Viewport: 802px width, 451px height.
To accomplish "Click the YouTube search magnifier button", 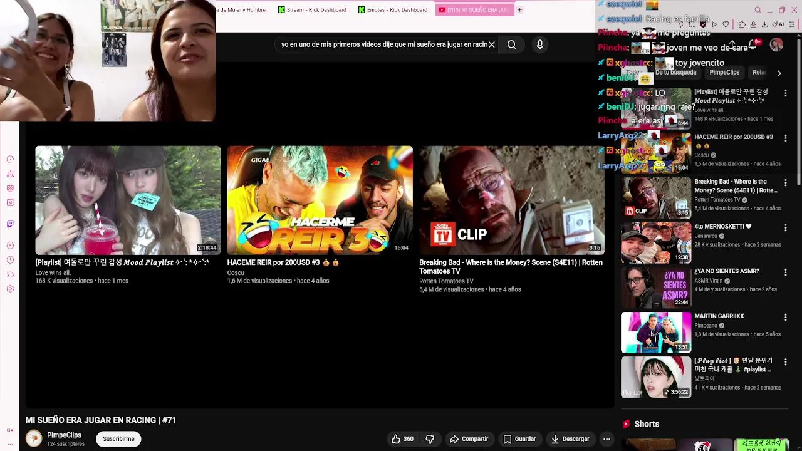I will (x=512, y=44).
